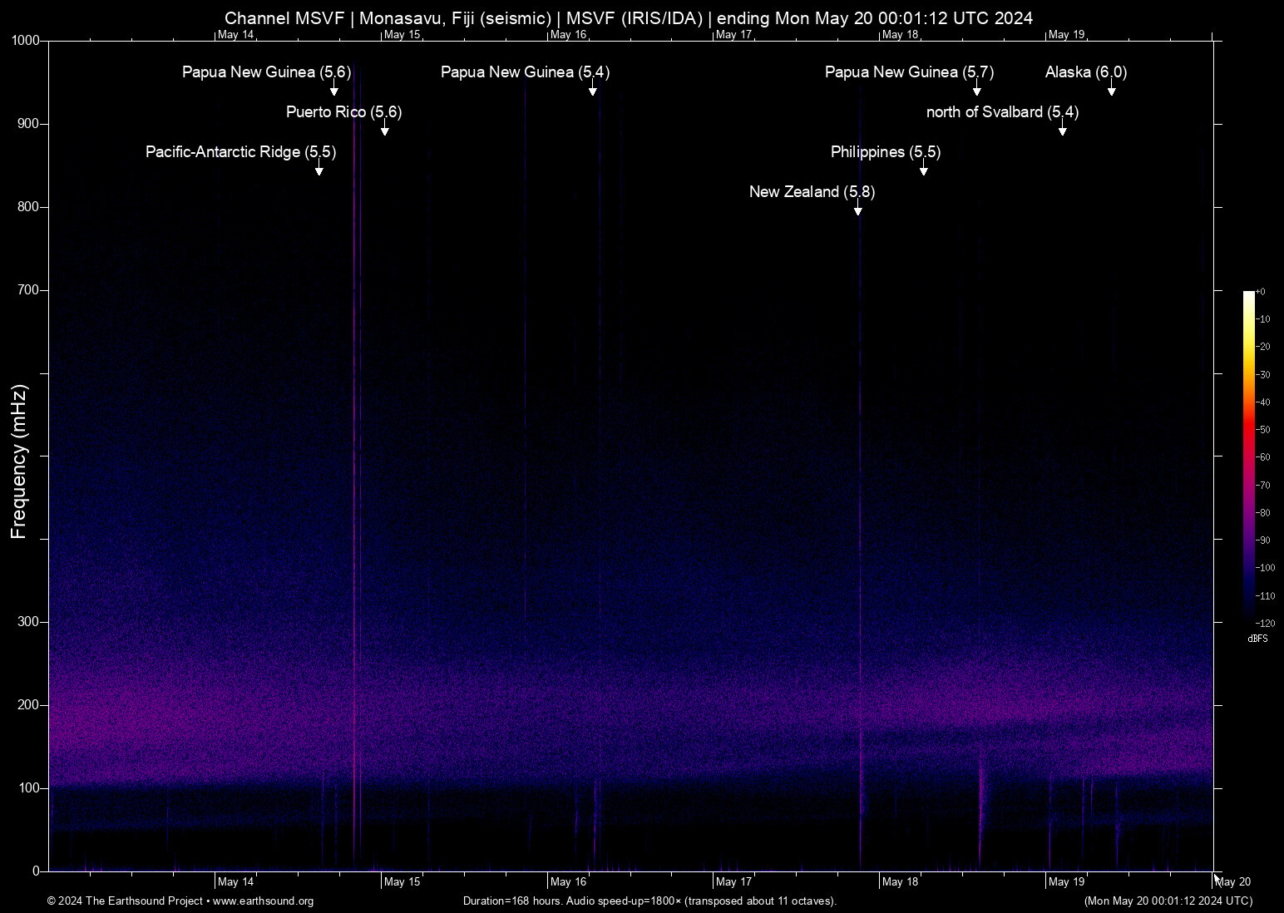Select the May 14 date label
1284x913 pixels.
tap(236, 881)
